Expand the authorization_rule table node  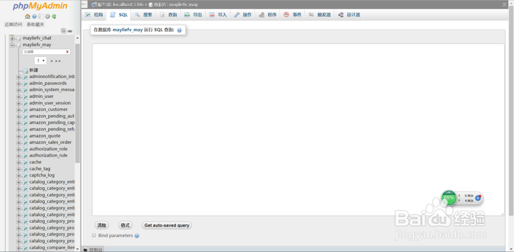tap(19, 156)
